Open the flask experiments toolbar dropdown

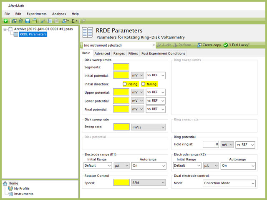pyautogui.click(x=65, y=21)
